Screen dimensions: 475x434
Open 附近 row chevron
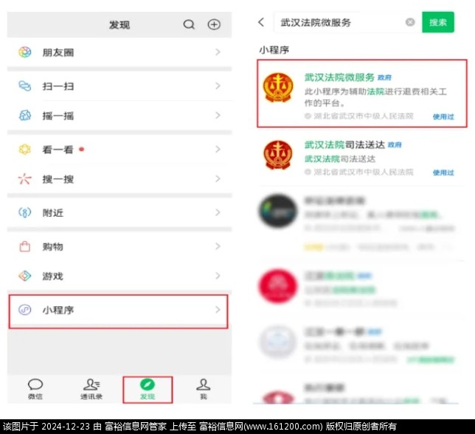point(218,212)
